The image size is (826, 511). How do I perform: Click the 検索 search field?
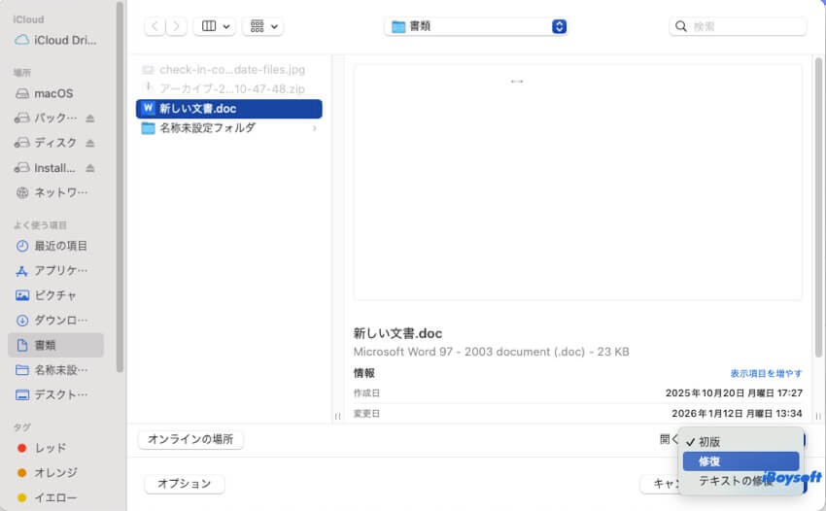pos(738,26)
